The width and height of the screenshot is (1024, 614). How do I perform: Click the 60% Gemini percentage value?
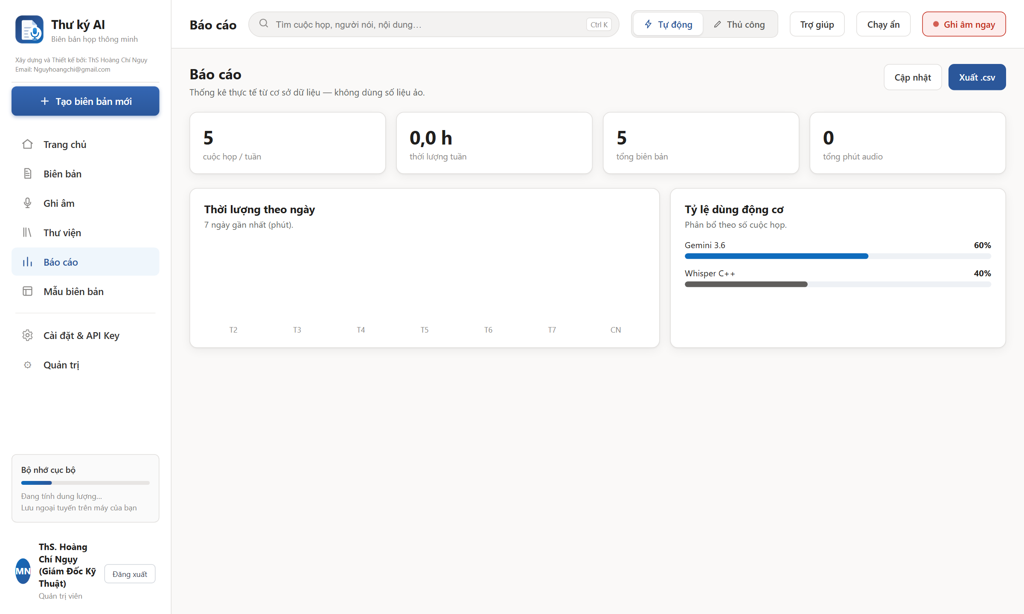pyautogui.click(x=982, y=245)
